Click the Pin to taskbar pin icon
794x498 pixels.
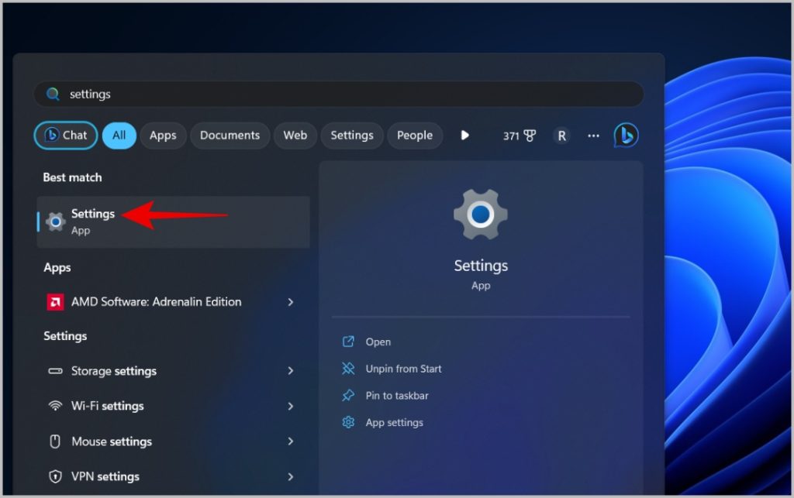pyautogui.click(x=348, y=395)
